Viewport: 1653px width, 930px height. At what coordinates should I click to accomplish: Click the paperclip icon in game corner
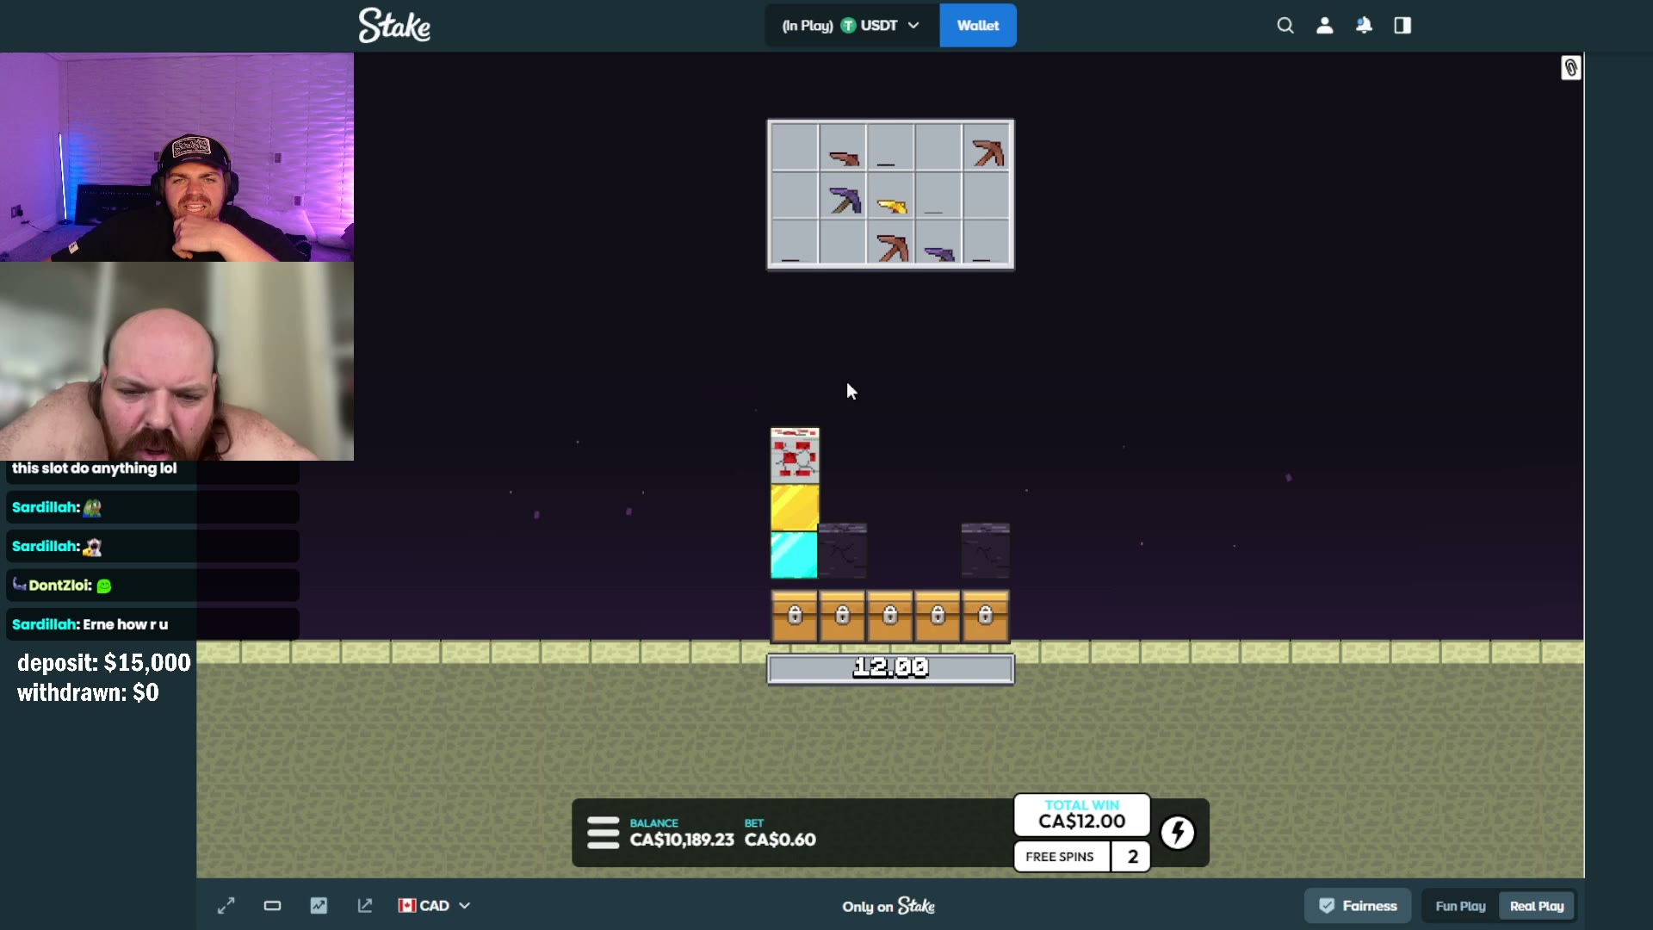coord(1571,68)
